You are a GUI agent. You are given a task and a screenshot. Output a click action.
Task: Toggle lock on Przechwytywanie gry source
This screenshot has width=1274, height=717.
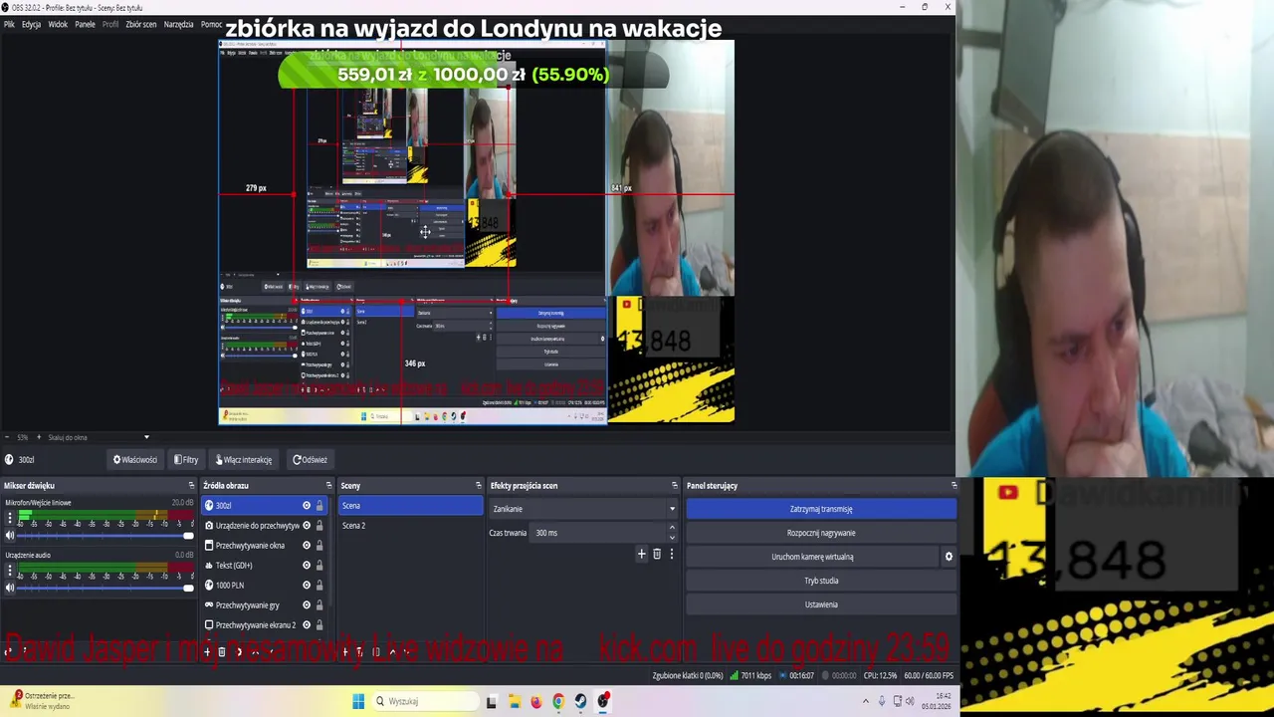click(319, 605)
